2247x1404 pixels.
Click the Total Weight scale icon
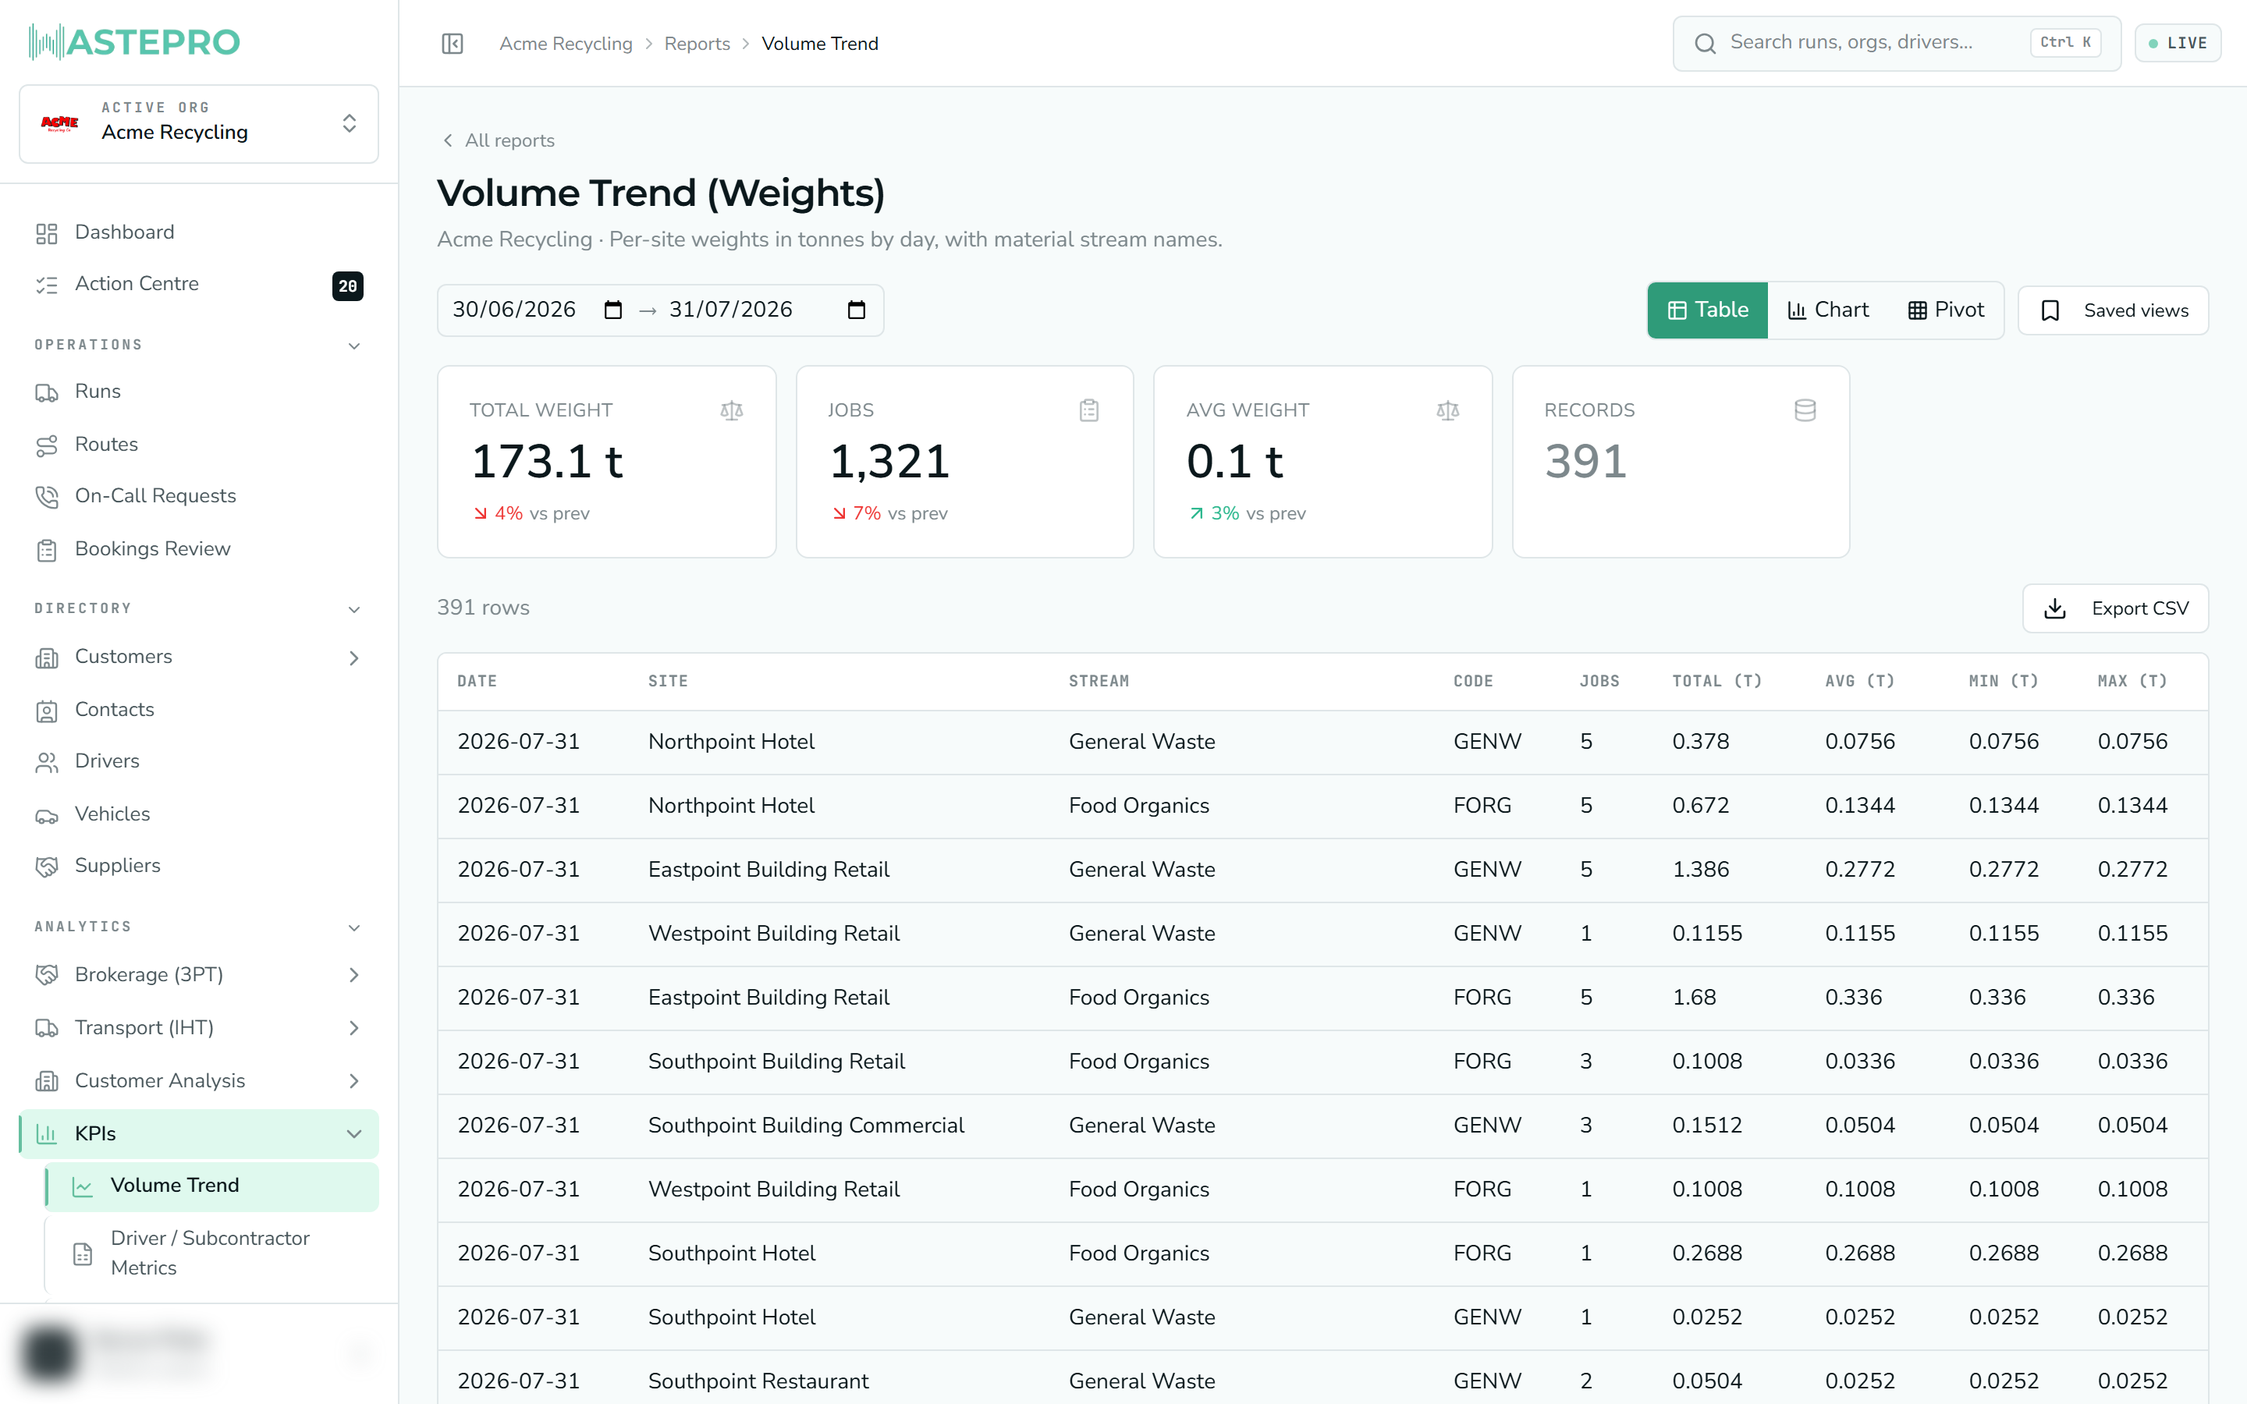point(732,410)
